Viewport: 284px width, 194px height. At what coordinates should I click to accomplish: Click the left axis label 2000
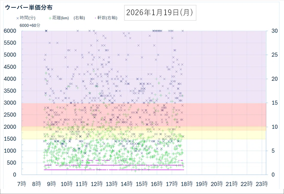point(10,127)
